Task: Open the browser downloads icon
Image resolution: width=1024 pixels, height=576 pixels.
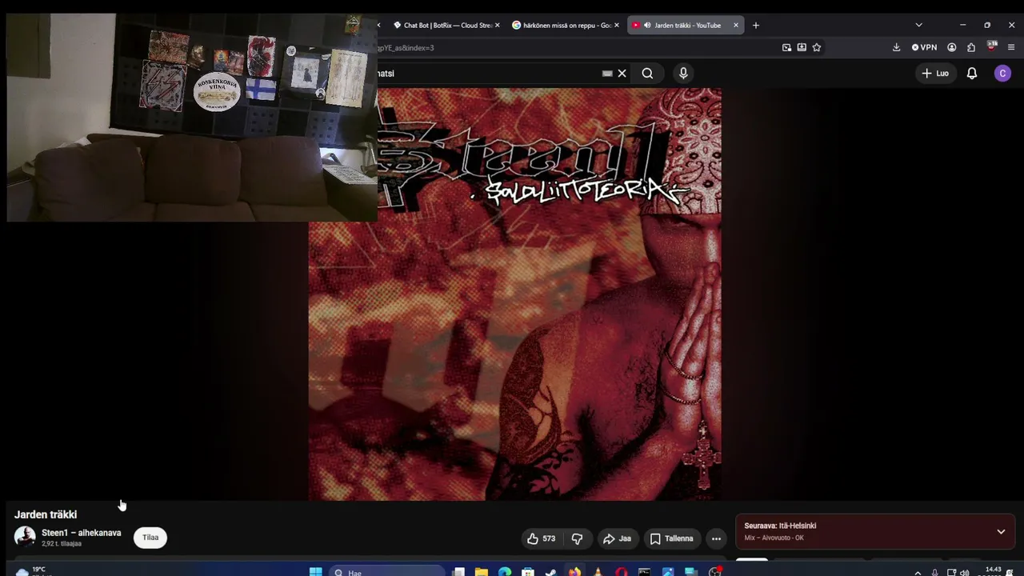Action: pos(896,48)
